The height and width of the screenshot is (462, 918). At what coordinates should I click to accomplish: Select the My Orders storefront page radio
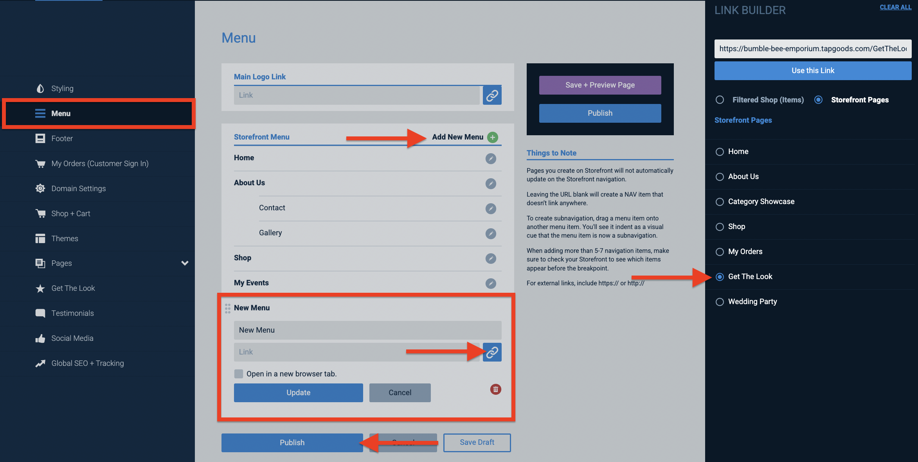click(x=720, y=252)
